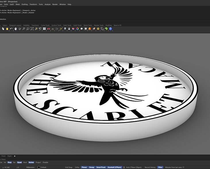Toggle Disable for all object snaps
Viewport: 210px width, 169px height.
tap(45, 162)
